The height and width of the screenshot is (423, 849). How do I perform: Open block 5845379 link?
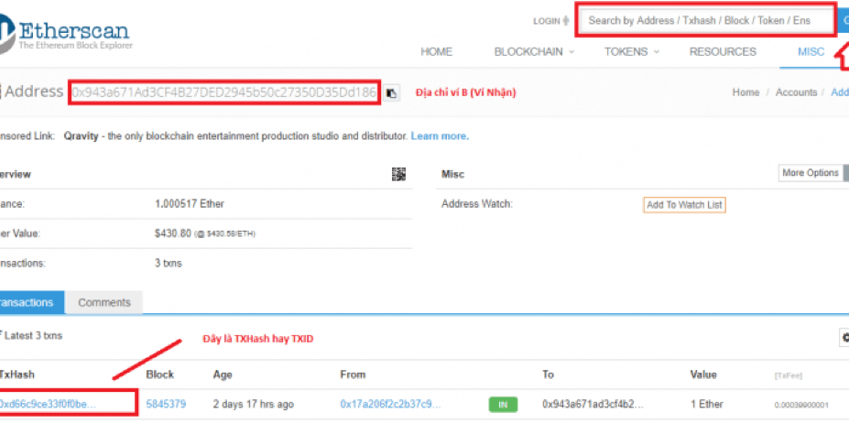point(167,404)
